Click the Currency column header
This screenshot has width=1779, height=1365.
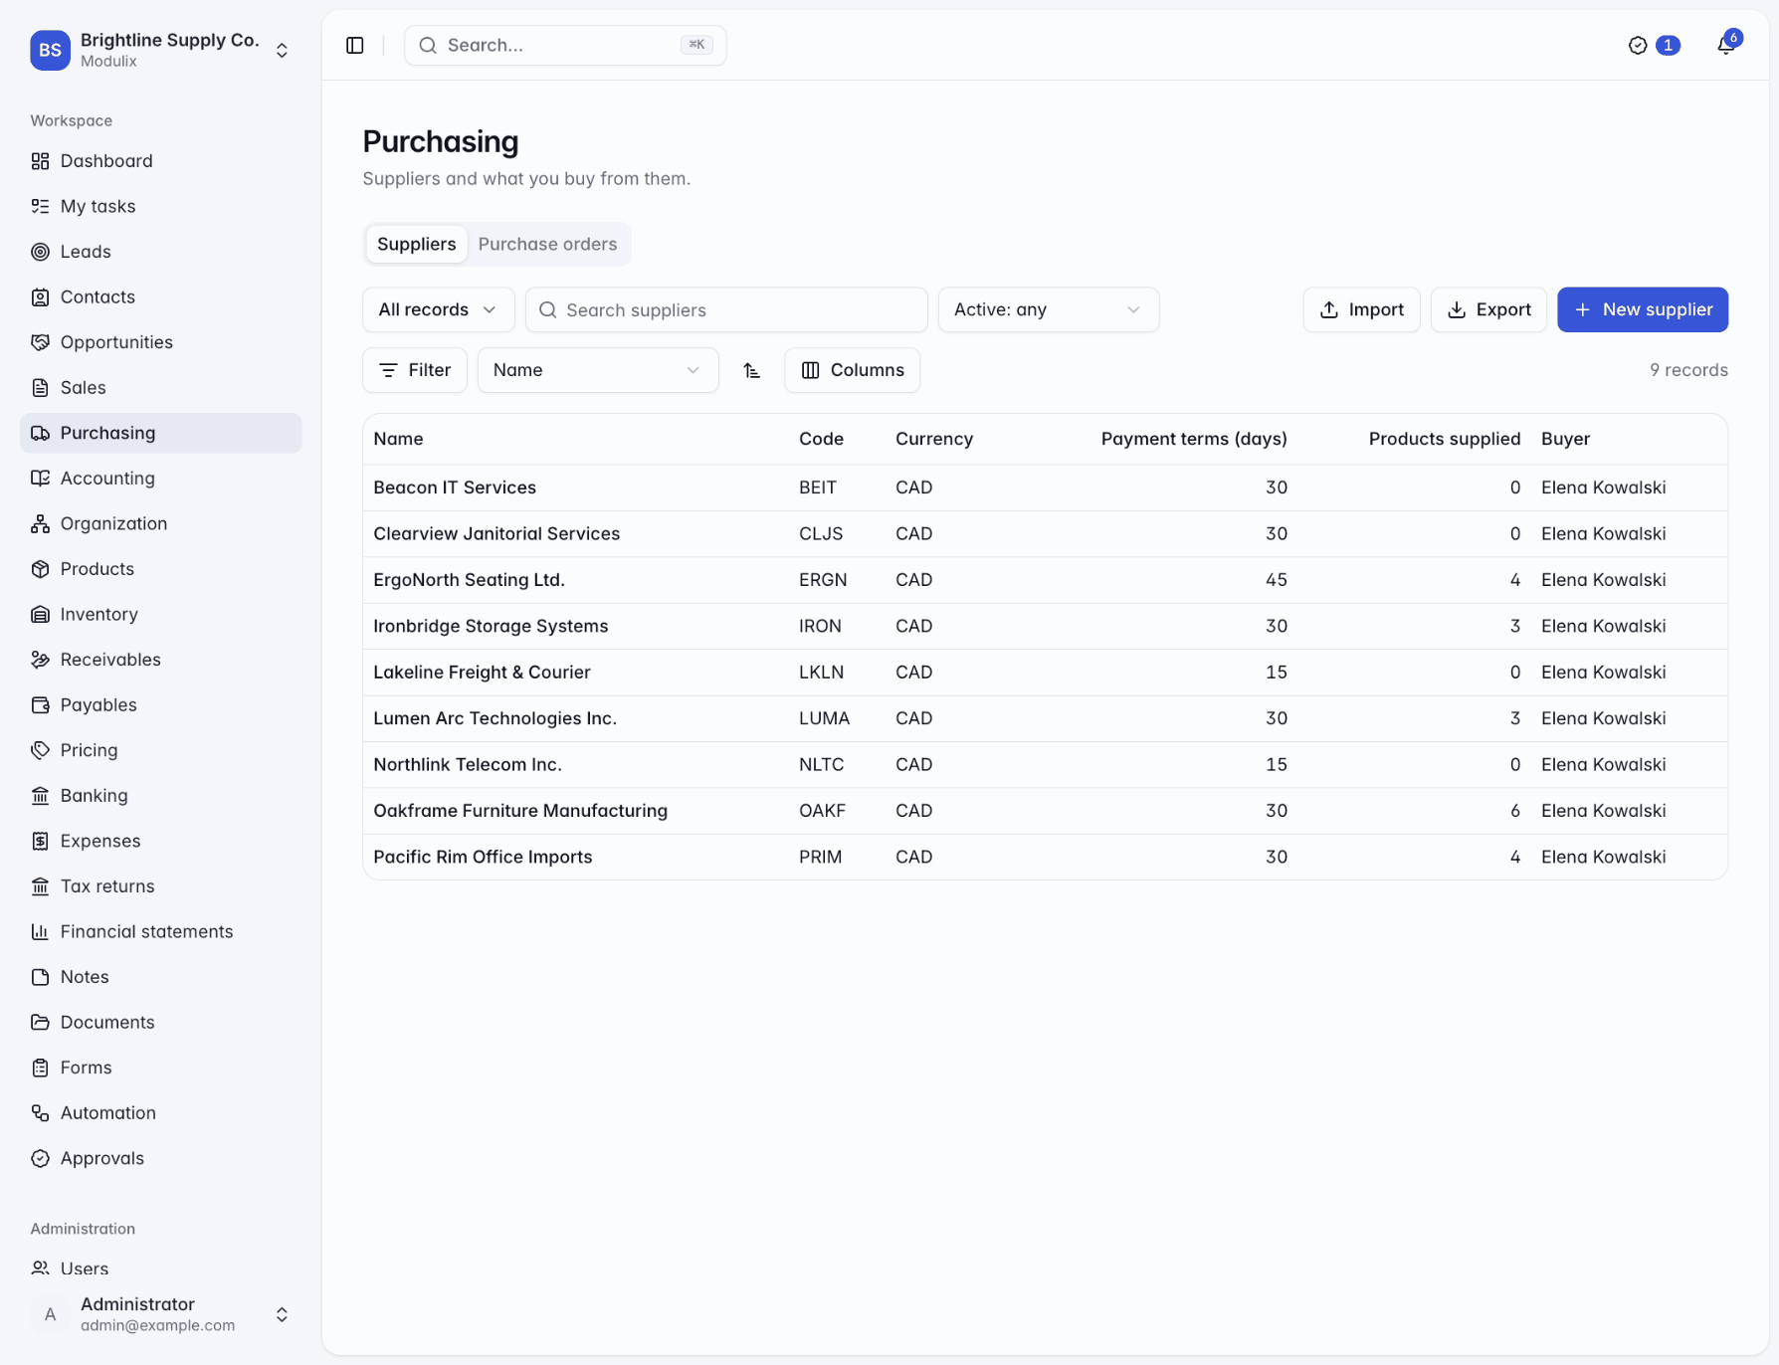coord(933,439)
